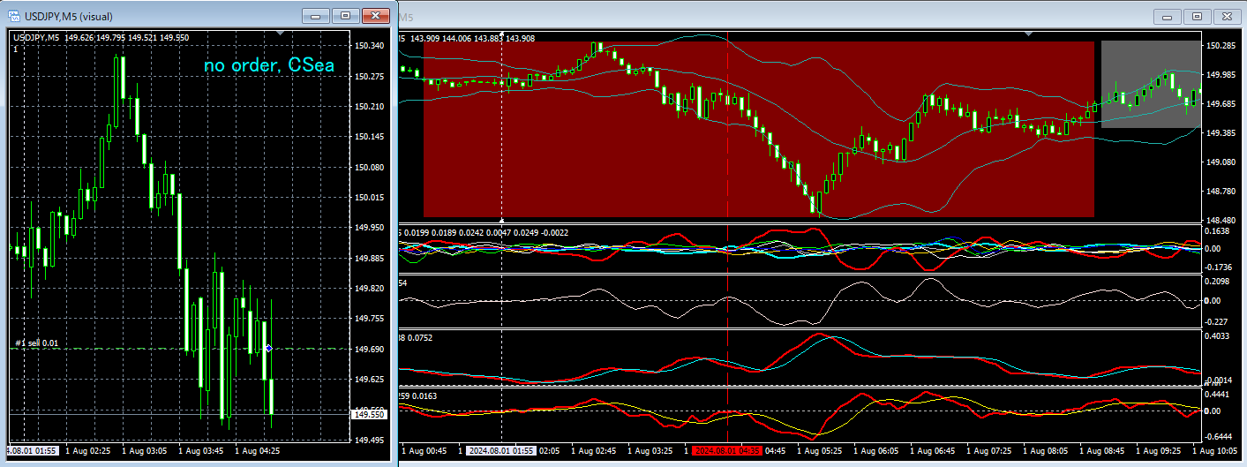Click the 'no order, CSea' label
This screenshot has width=1247, height=467.
point(270,65)
